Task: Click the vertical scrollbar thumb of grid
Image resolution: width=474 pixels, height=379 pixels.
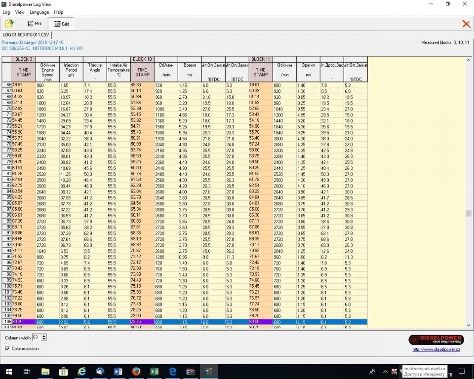Action: coord(469,213)
